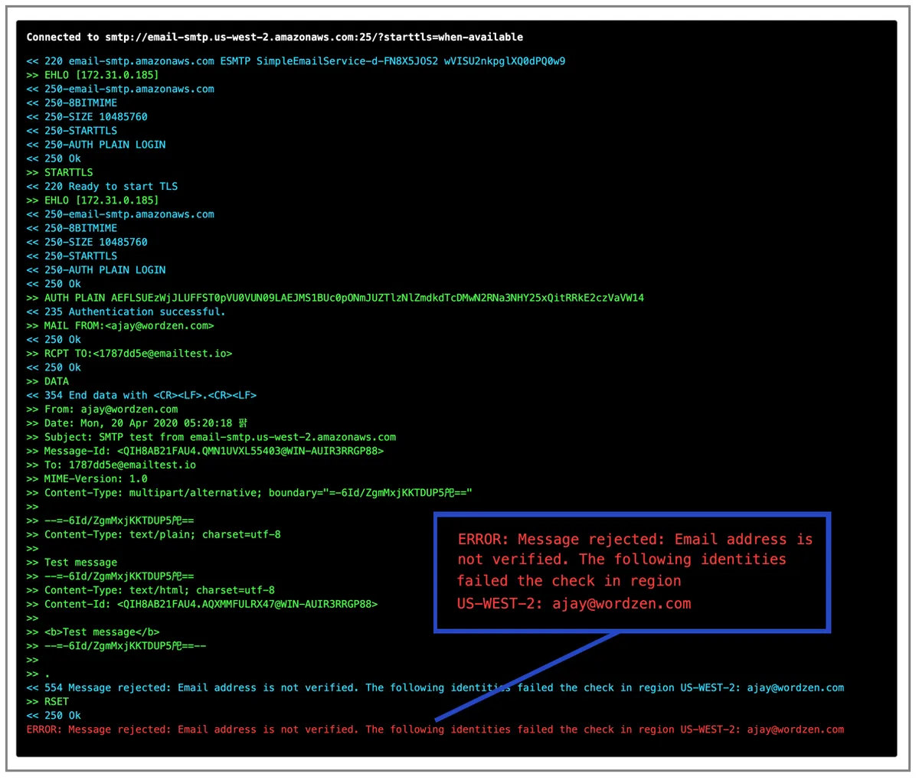Viewport: 919px width, 780px height.
Task: Click the 220 ESMTP SimpleEmailService greeting line
Action: (x=296, y=61)
